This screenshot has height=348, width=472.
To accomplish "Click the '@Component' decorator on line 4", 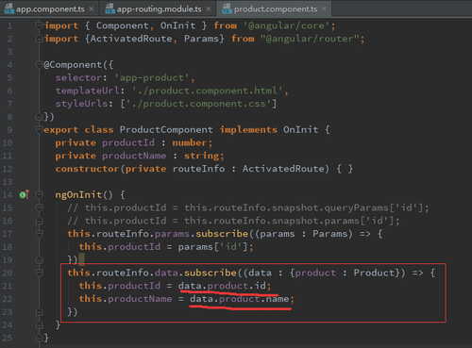I will (73, 65).
